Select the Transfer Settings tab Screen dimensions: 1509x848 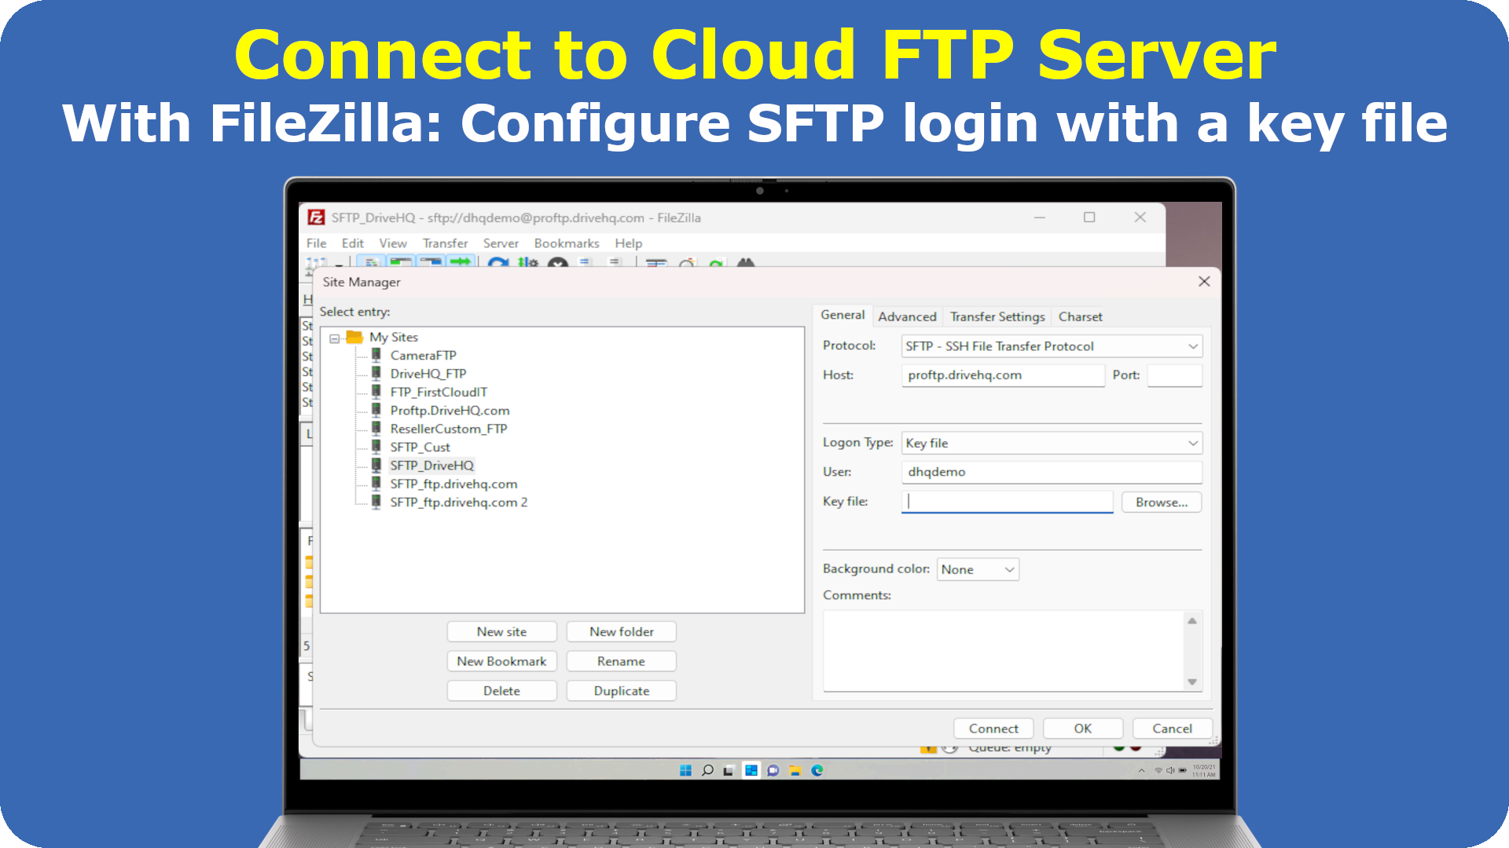(997, 316)
